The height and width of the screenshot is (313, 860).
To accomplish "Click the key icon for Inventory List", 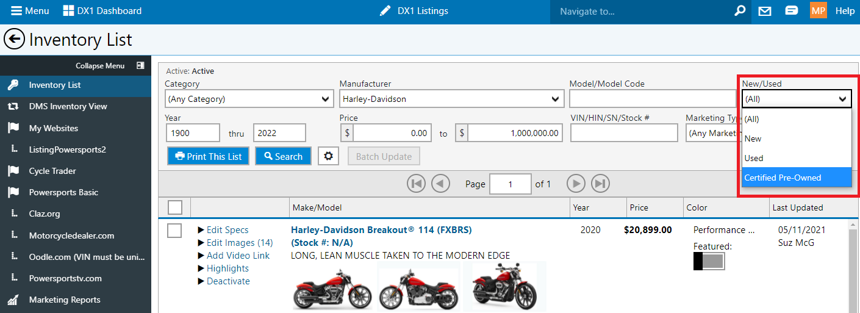I will pyautogui.click(x=13, y=85).
